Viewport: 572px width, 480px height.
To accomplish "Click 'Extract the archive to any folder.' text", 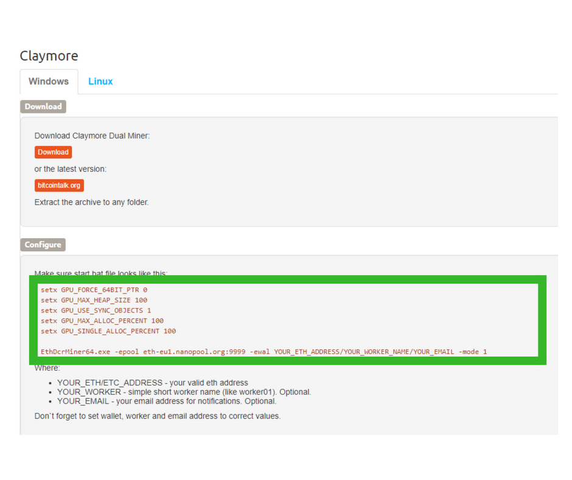I will [x=91, y=202].
